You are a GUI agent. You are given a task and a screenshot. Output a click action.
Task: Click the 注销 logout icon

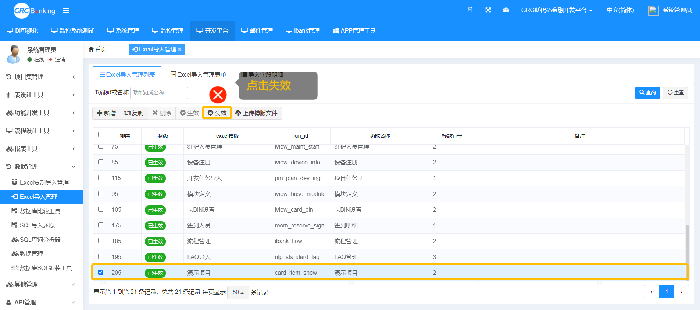50,59
